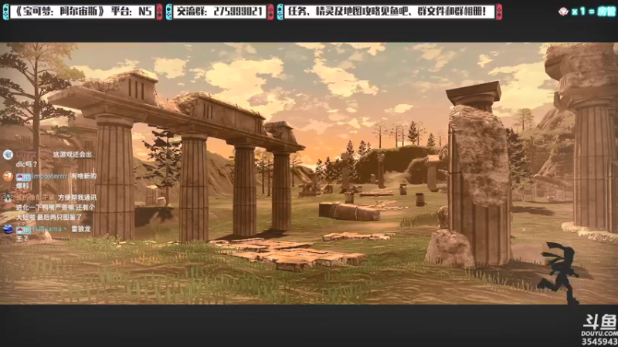
Task: Click the running character silhouette in the game scene
Action: (x=559, y=272)
